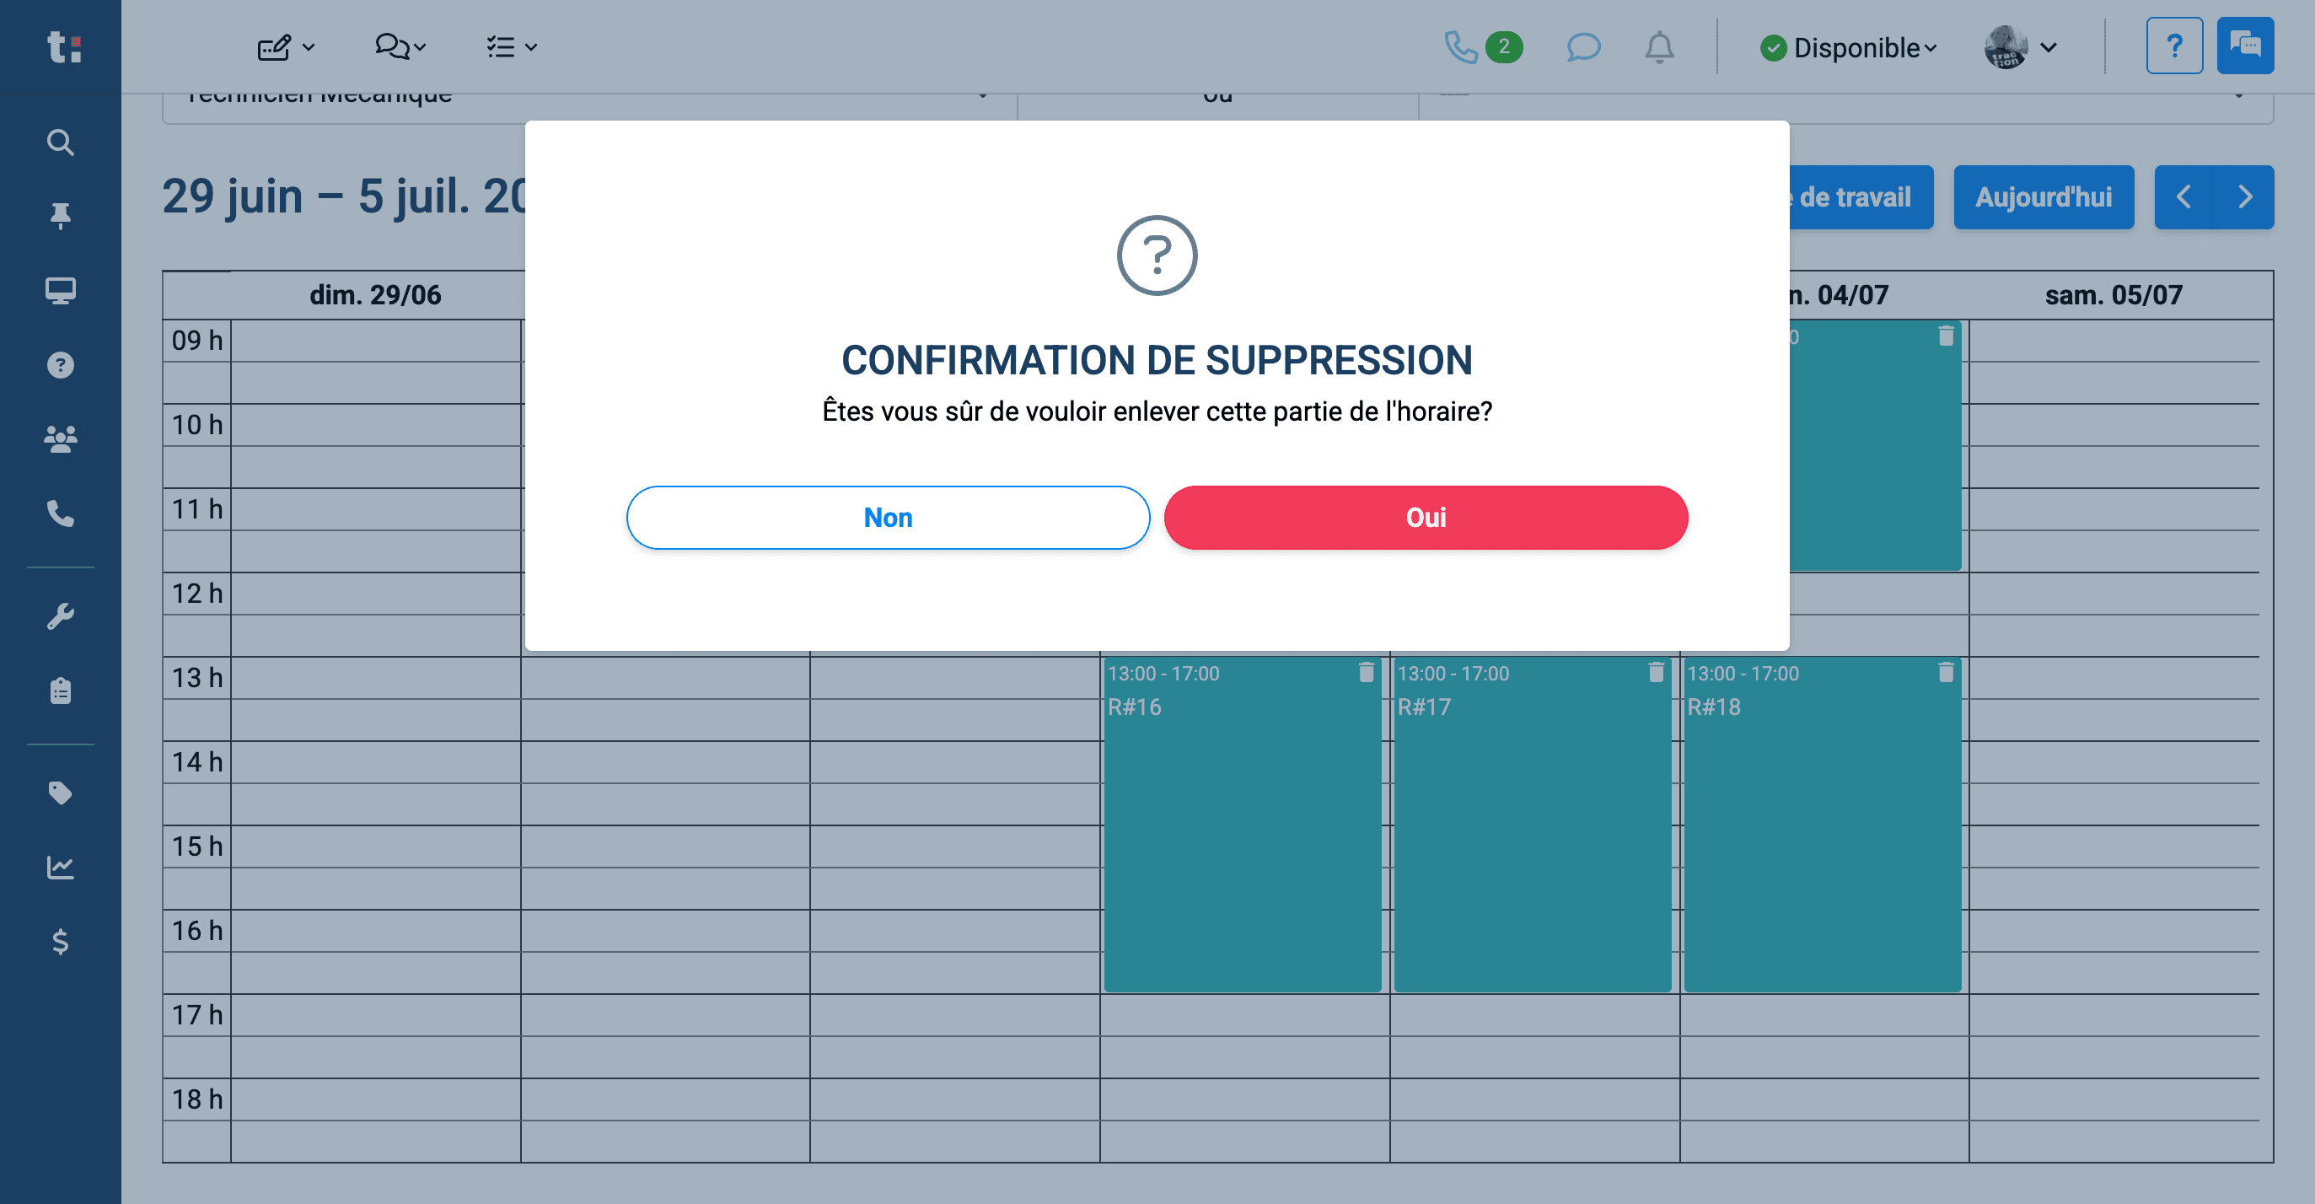Cancel deletion with the Non button
Viewport: 2315px width, 1204px height.
[888, 518]
